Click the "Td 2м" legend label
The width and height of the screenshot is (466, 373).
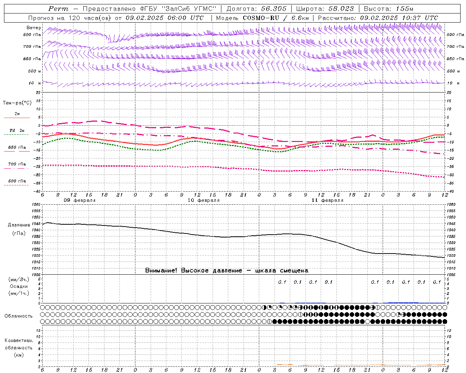coord(17,130)
